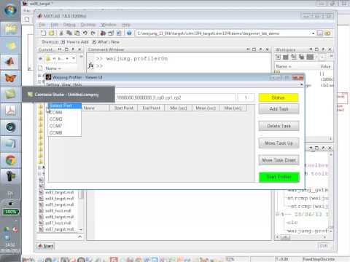The height and width of the screenshot is (262, 350).
Task: Click the Redo icon in MATLAB toolbar
Action: click(93, 33)
